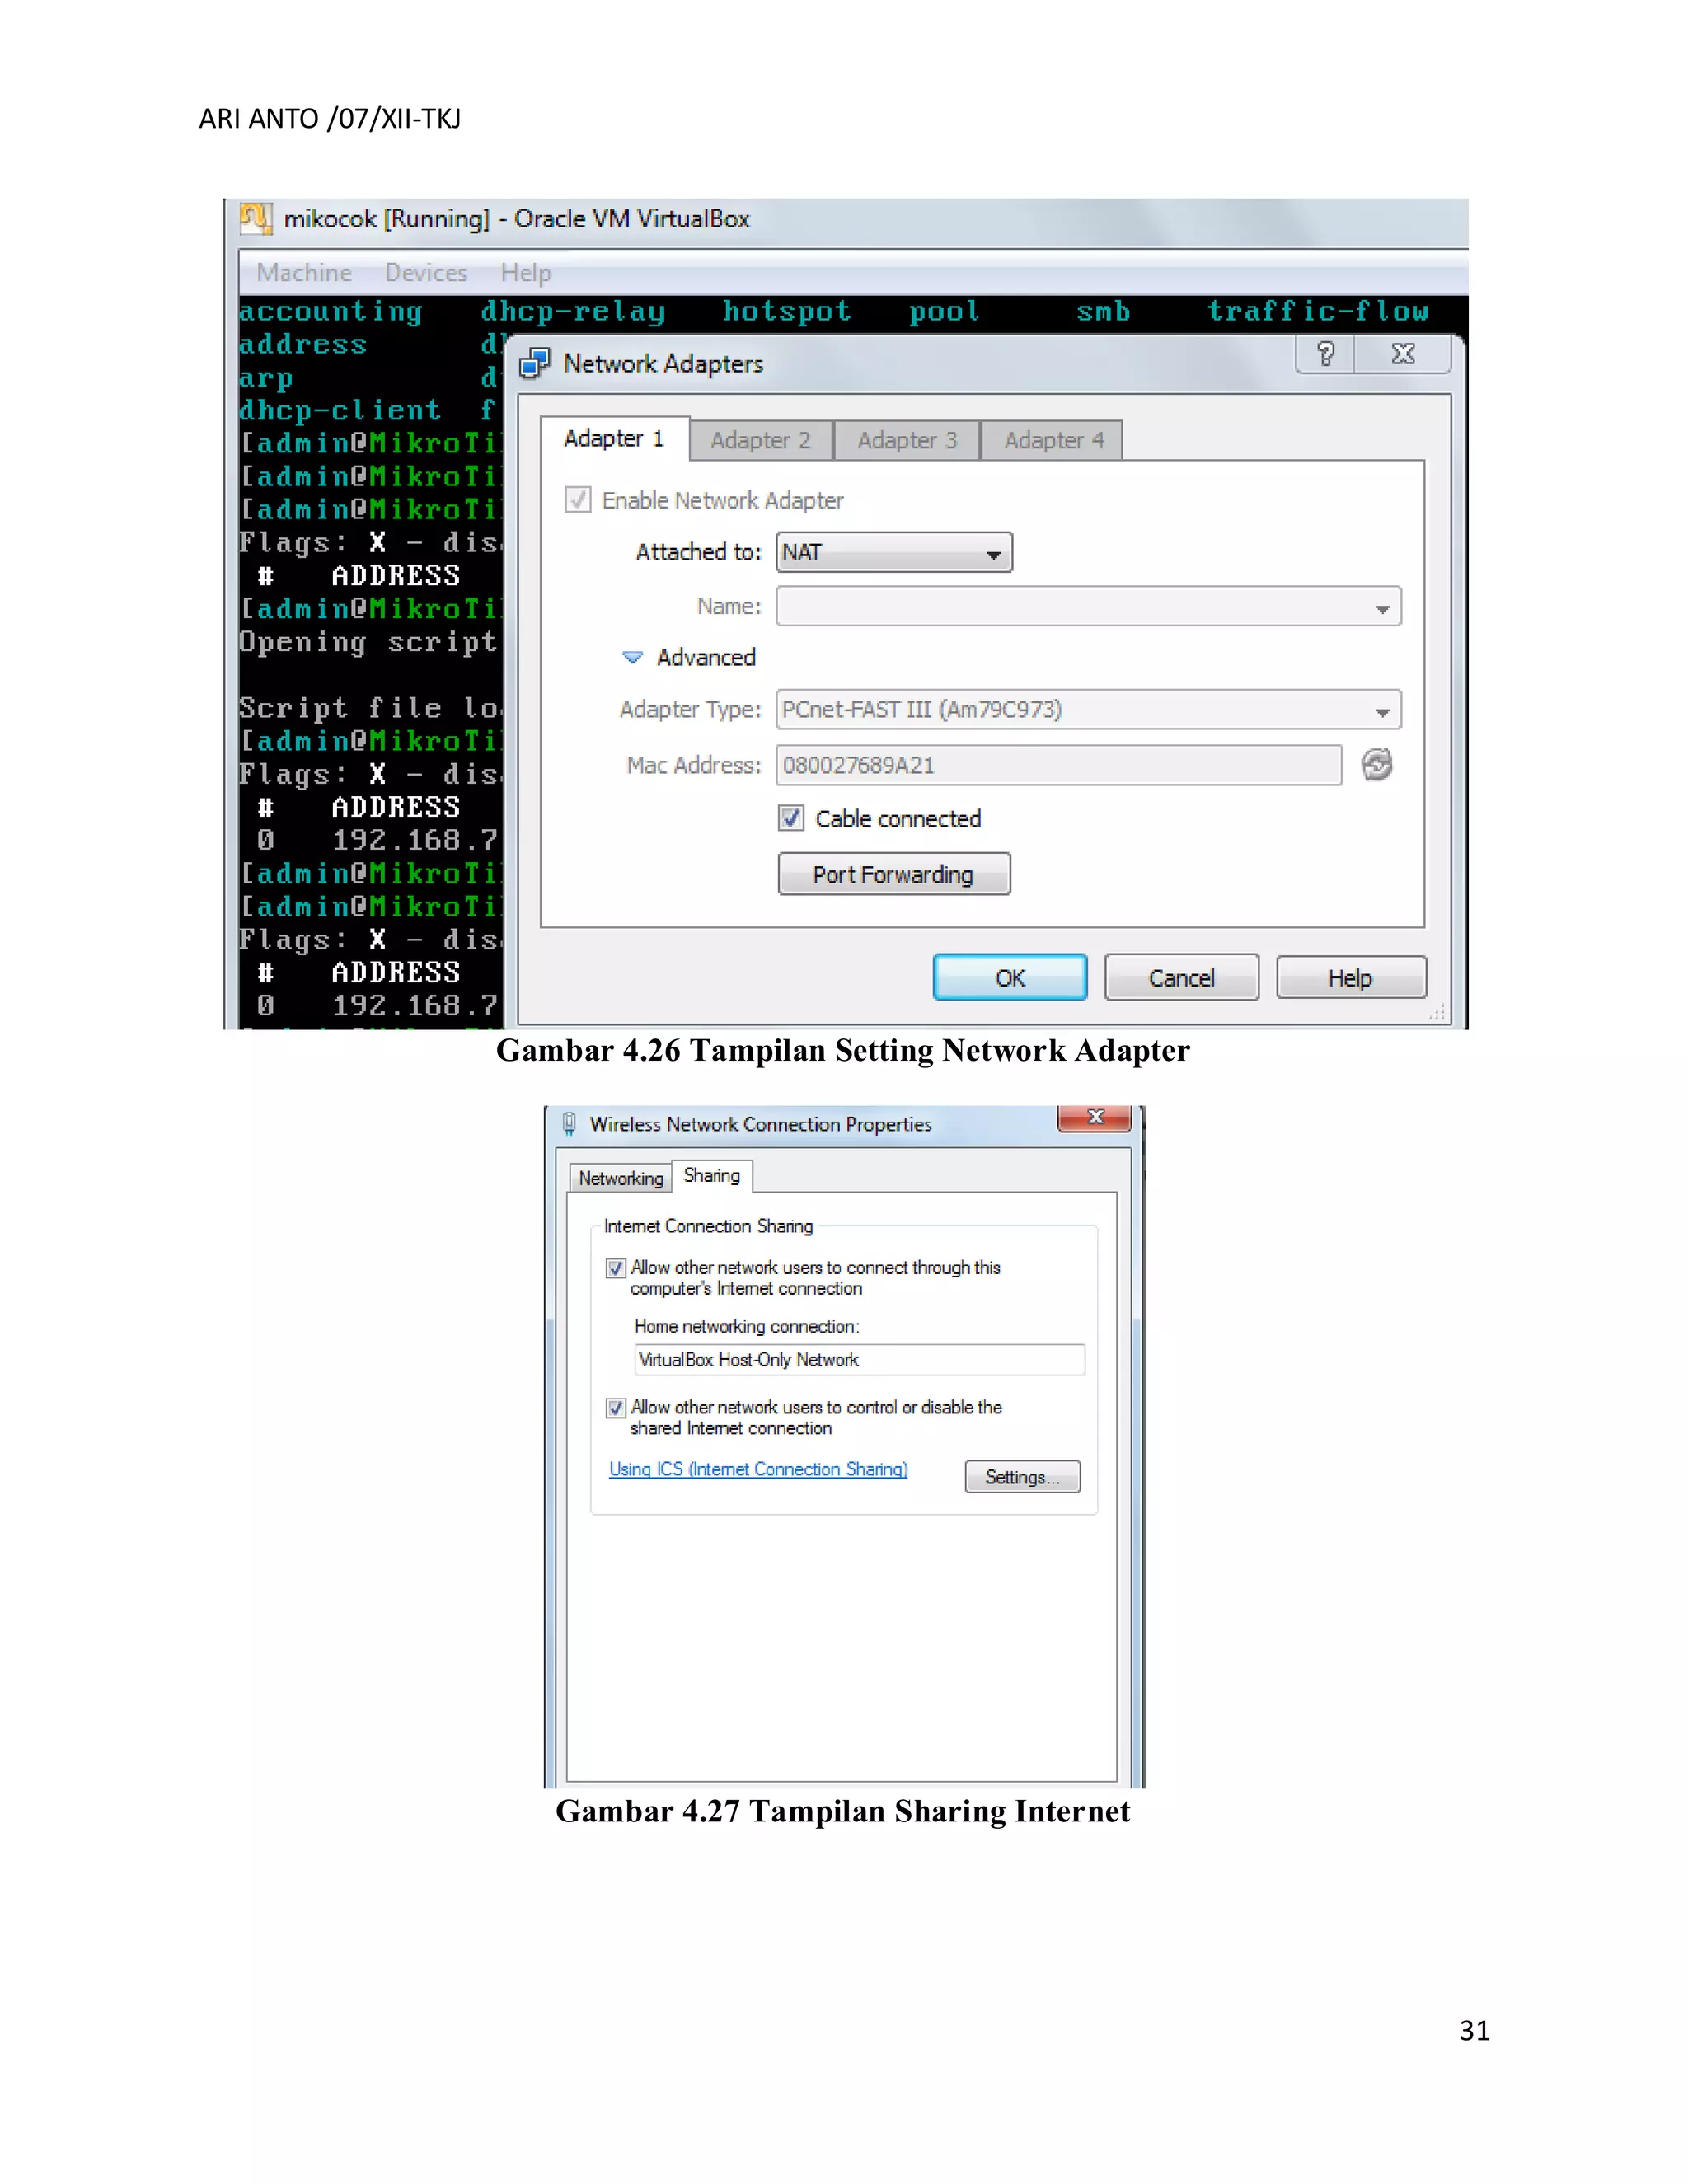The width and height of the screenshot is (1688, 2184).
Task: Open the Adapter Type dropdown
Action: (x=1088, y=710)
